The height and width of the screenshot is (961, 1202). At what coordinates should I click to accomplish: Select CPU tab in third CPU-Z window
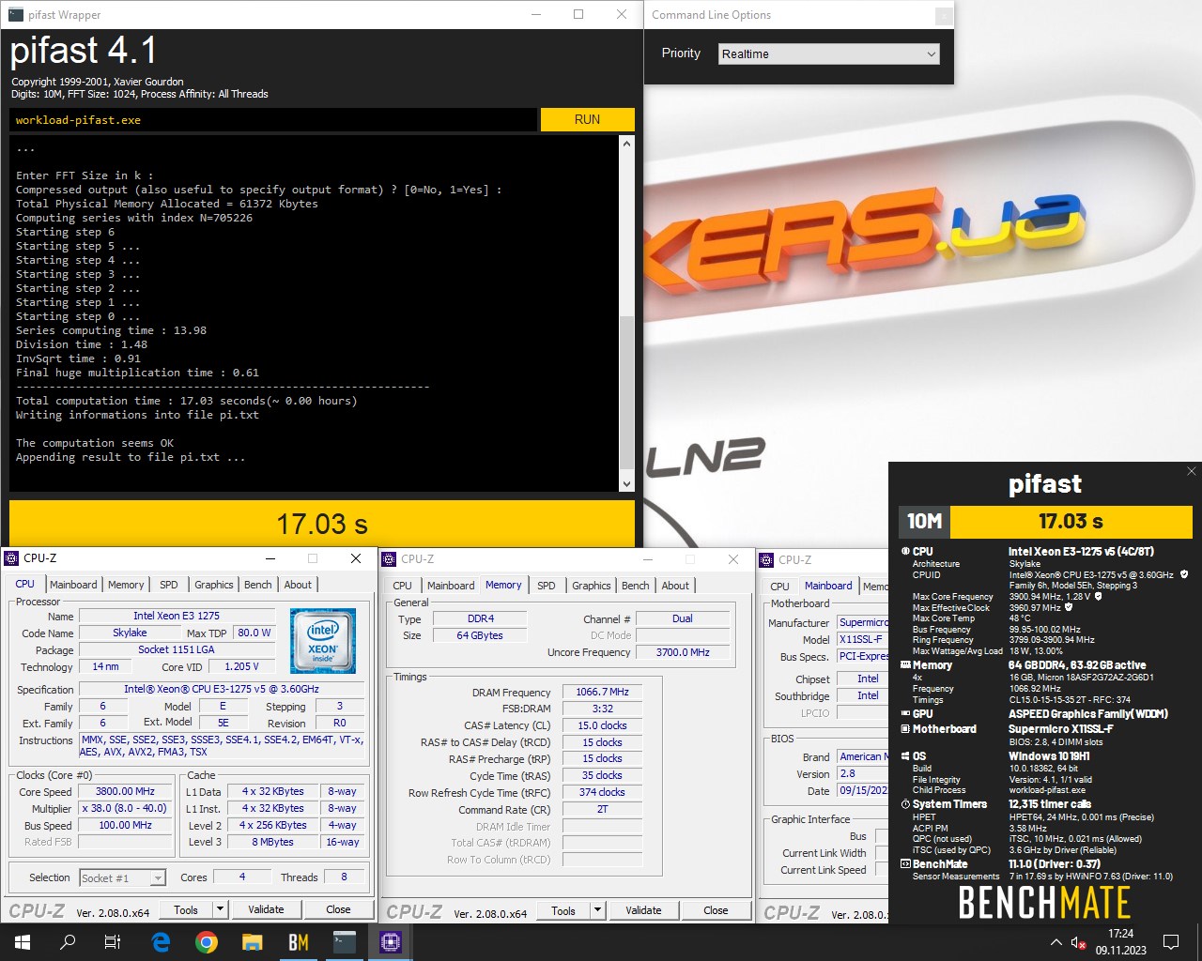[780, 586]
